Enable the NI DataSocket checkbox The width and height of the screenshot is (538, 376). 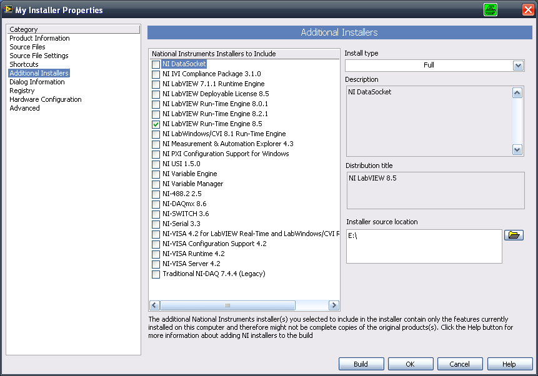[156, 64]
